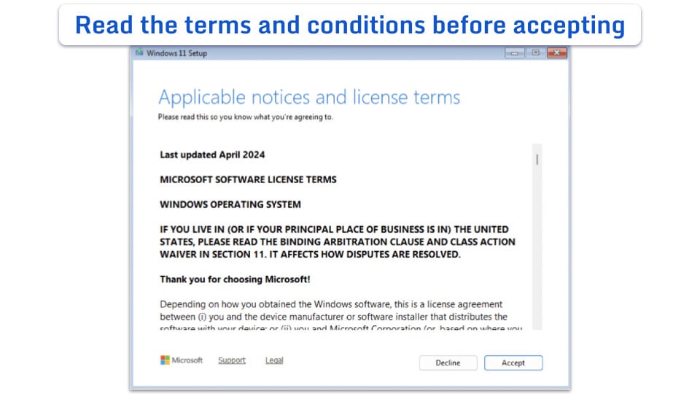The width and height of the screenshot is (700, 394).
Task: Click the Microsoft logo in the footer
Action: [182, 360]
